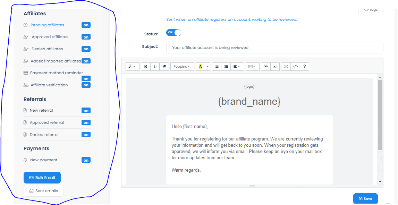Screen dimensions: 398x205
Task: Click the file-x icon beside Denied referral
Action: 25,135
